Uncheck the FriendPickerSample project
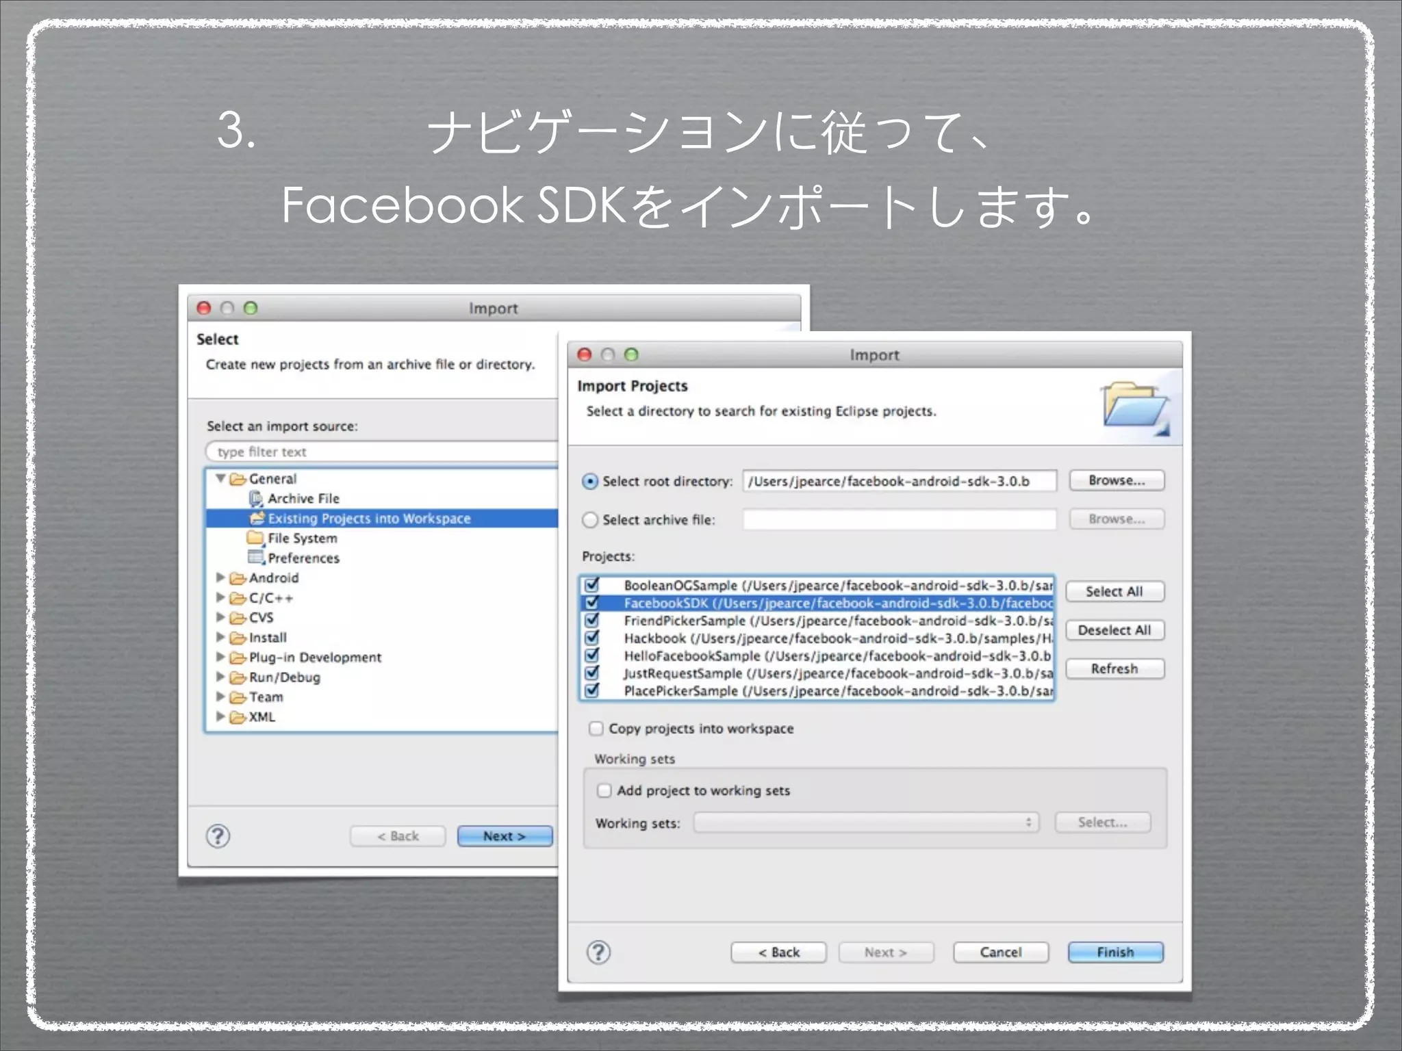Image resolution: width=1402 pixels, height=1051 pixels. [592, 620]
